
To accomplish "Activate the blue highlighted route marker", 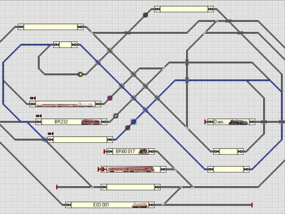I will pos(133,122).
